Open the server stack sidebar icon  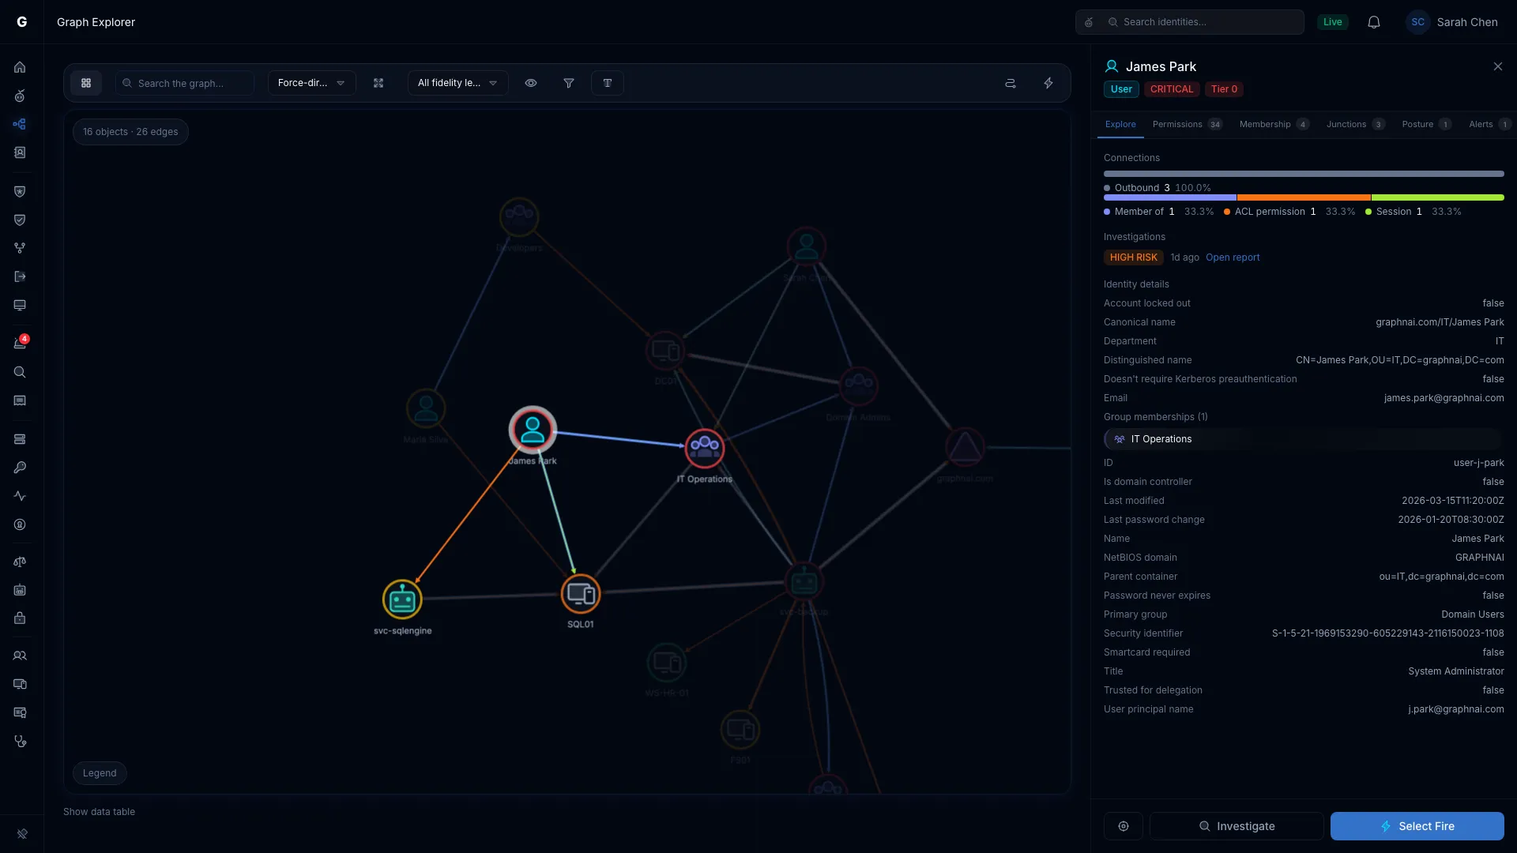pos(20,439)
